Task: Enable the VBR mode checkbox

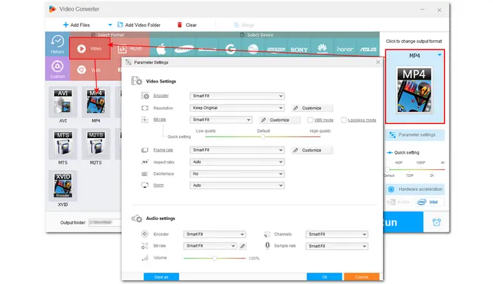Action: [x=310, y=120]
